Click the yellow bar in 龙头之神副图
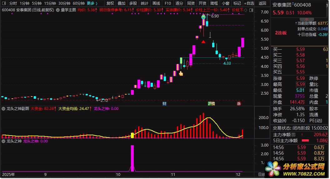 tap(132, 135)
